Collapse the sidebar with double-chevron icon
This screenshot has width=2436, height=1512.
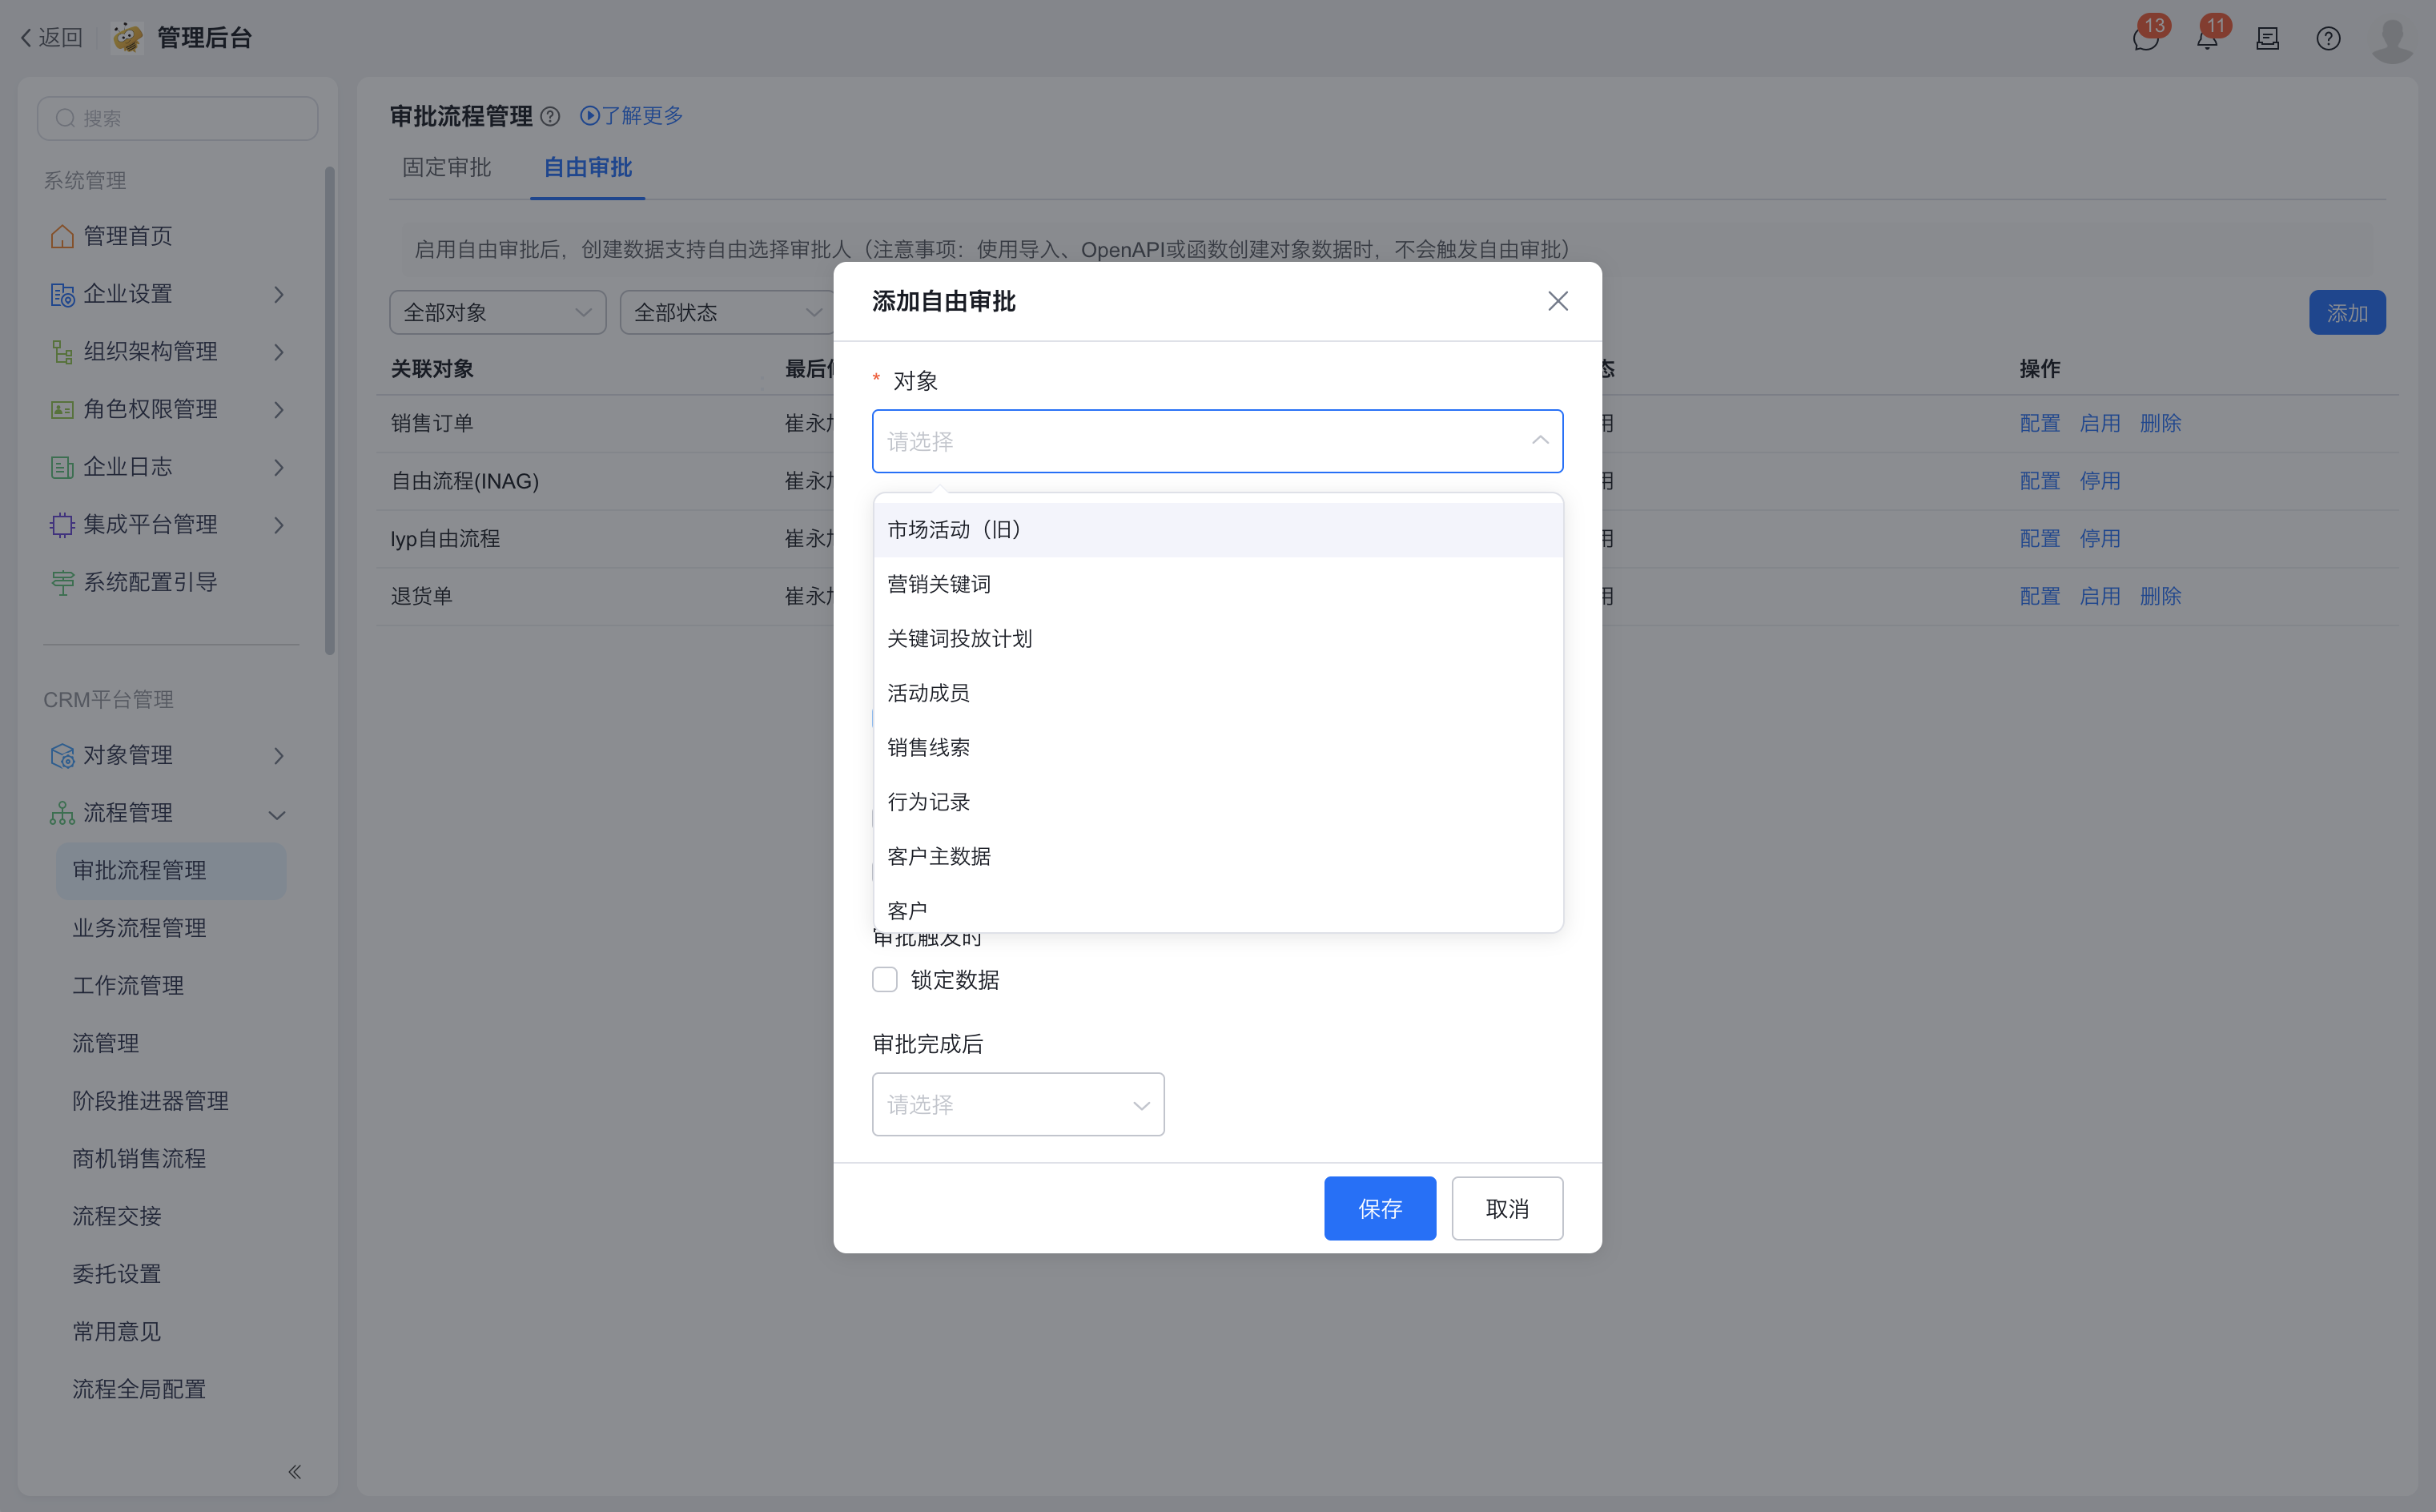point(294,1471)
